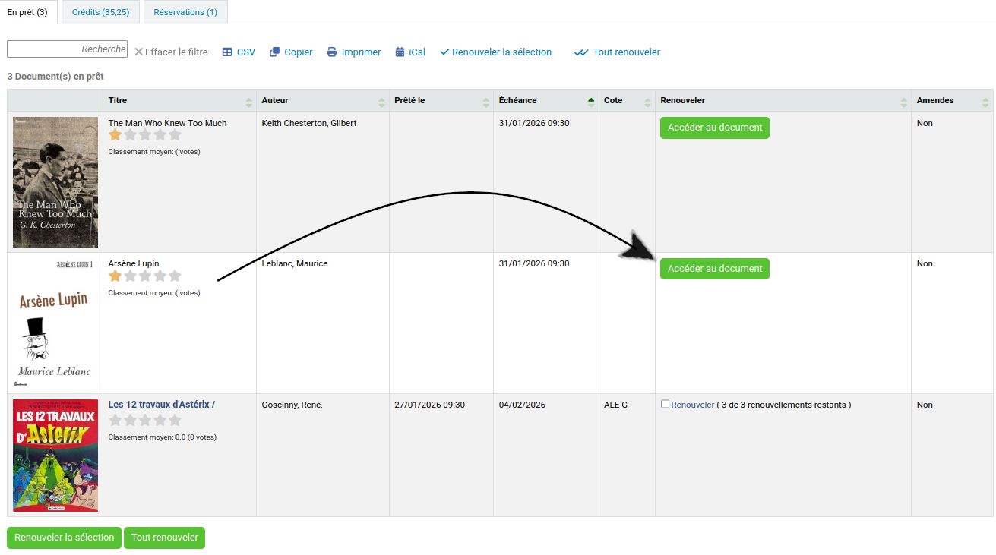The image size is (996, 555).
Task: Click the X icon to clear filter
Action: coord(139,52)
